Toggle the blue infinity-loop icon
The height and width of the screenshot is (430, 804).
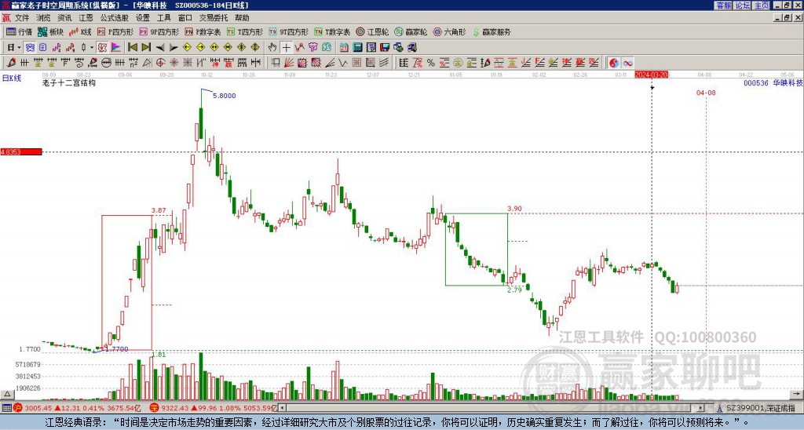pyautogui.click(x=627, y=63)
